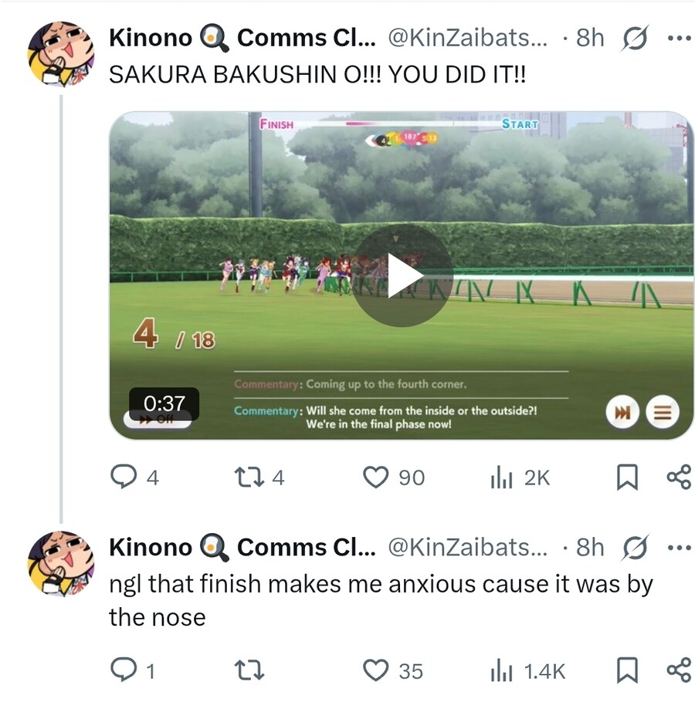695x702 pixels.
Task: Like the first tweet with 90 likes
Action: point(393,478)
